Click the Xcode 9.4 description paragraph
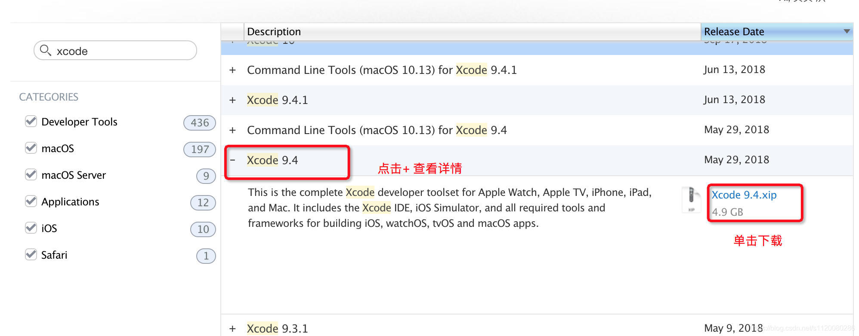Viewport: 859px width, 336px height. click(450, 208)
